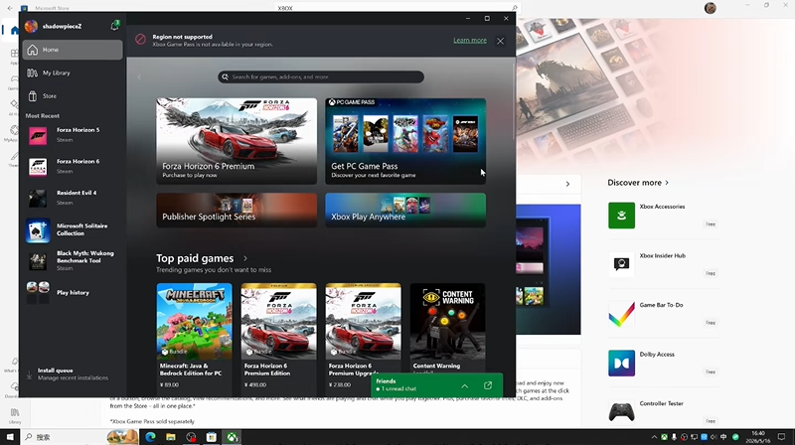Dismiss the Region not supported banner
The width and height of the screenshot is (795, 445).
501,41
